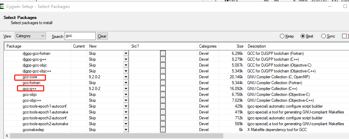Check the Src box for gcc-g++
349x139 pixels.
163,88
